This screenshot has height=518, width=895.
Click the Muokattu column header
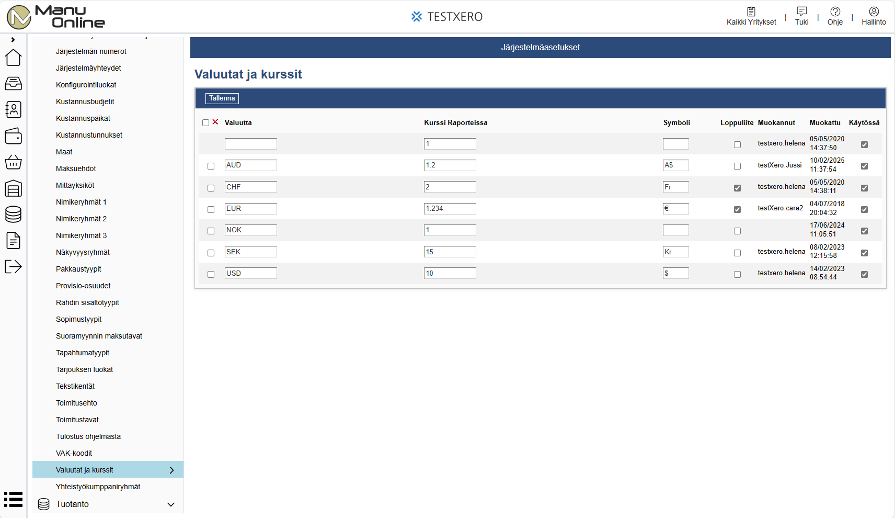point(825,122)
